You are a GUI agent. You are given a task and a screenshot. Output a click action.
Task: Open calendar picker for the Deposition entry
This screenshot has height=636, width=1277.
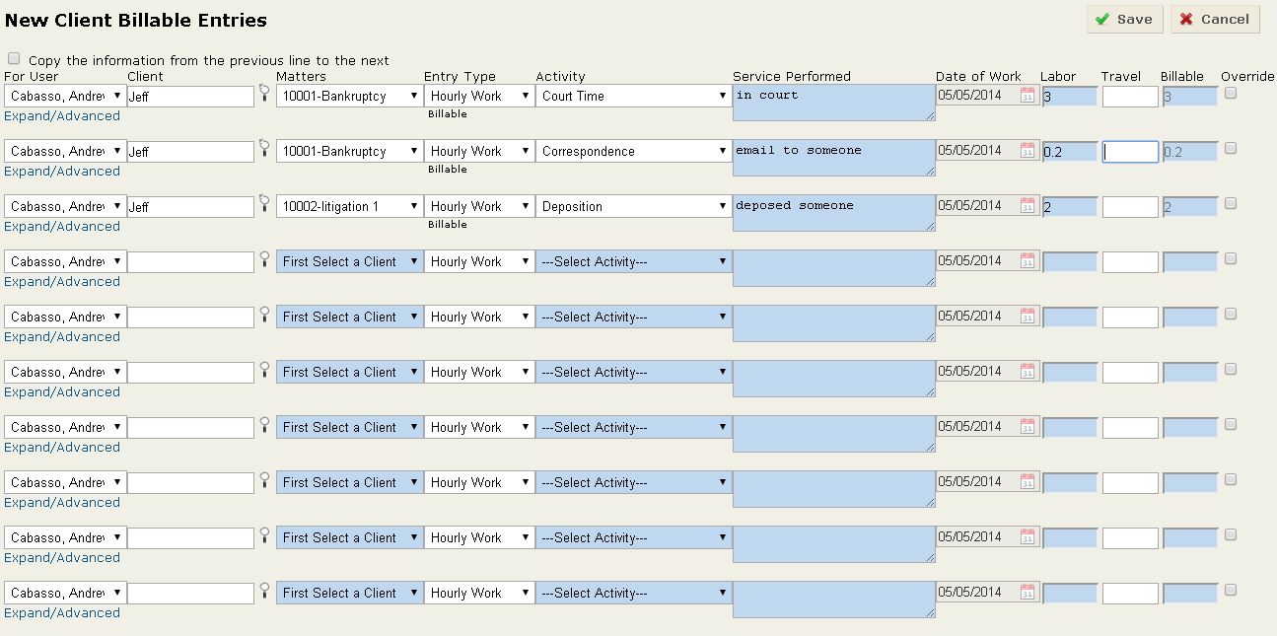click(x=1027, y=206)
